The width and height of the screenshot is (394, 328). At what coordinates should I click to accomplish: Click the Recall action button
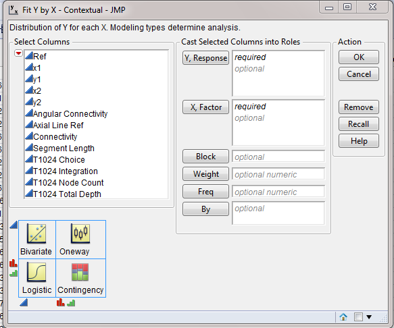coord(359,124)
